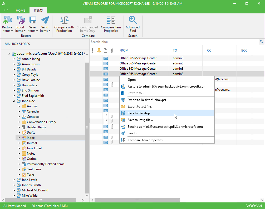The image size is (265, 209).
Task: Choose Export to Desktop\Inbox.pst
Action: [167, 100]
